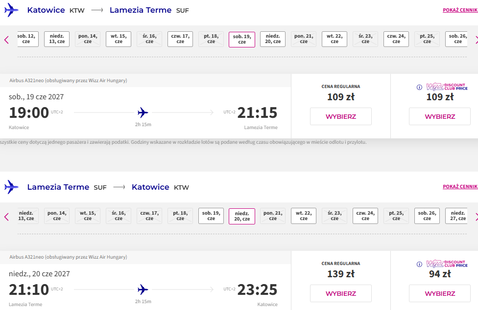Open POKAŻ CENNIK link for outbound flight
Image resolution: width=478 pixels, height=310 pixels.
click(460, 10)
